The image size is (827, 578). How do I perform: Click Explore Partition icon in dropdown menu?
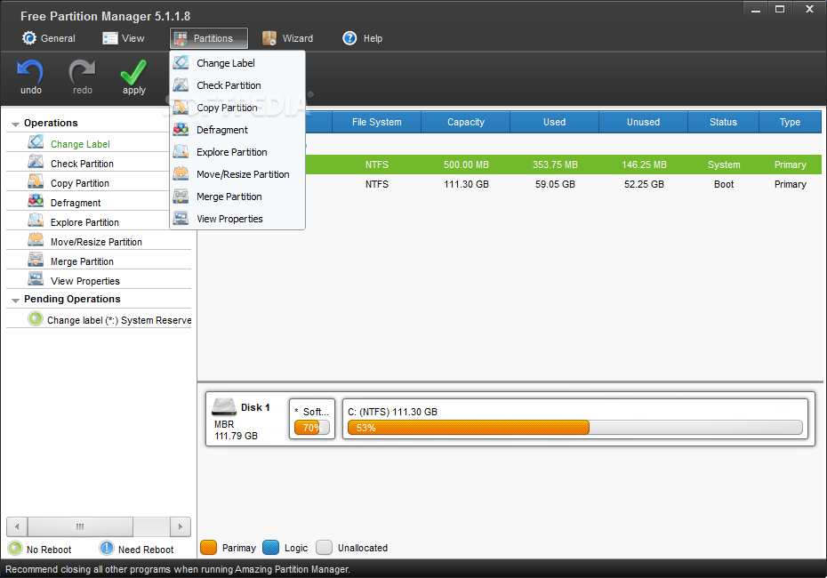tap(181, 151)
